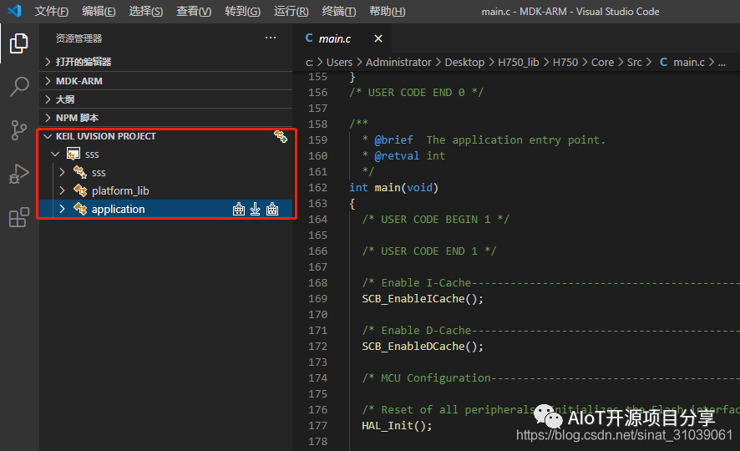Expand the 大纲 outline section
This screenshot has width=740, height=451.
pyautogui.click(x=48, y=99)
